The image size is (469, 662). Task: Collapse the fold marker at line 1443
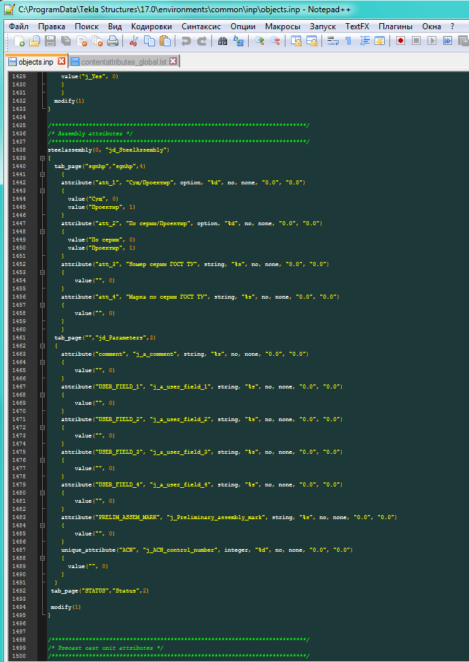click(x=41, y=191)
